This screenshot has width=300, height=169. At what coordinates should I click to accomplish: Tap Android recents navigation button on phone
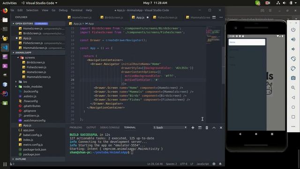pos(272,134)
